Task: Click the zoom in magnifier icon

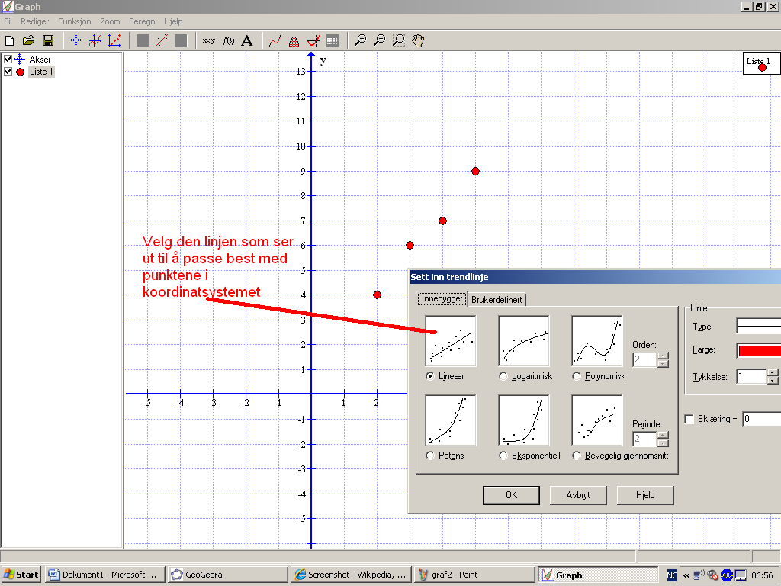Action: [361, 40]
